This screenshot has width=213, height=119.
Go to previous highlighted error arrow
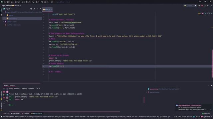tap(209, 13)
